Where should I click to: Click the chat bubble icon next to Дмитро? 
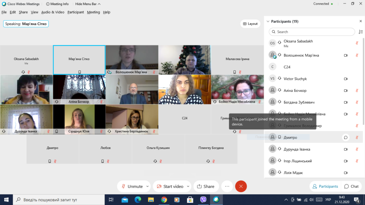coord(346,138)
